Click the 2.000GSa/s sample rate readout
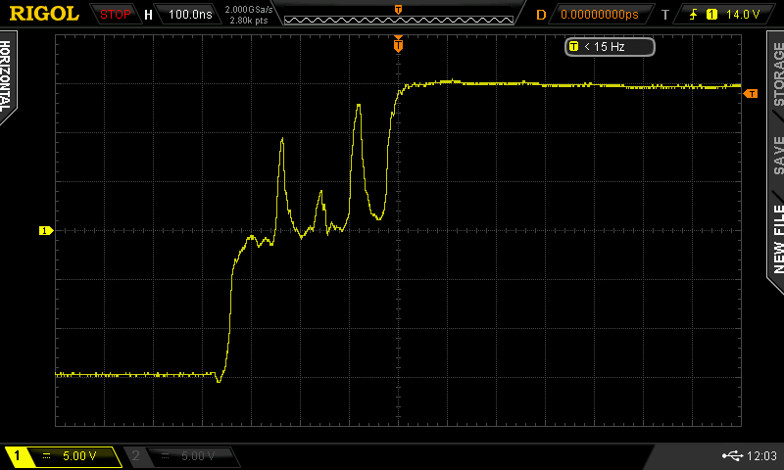 click(x=250, y=10)
